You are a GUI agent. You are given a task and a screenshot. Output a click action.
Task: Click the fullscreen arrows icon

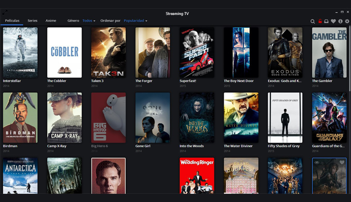5,12
